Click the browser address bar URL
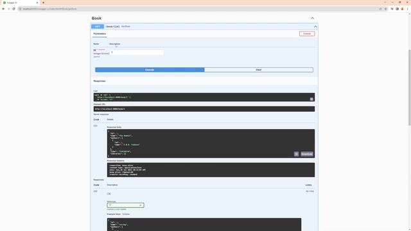The height and width of the screenshot is (231, 411). coord(50,8)
